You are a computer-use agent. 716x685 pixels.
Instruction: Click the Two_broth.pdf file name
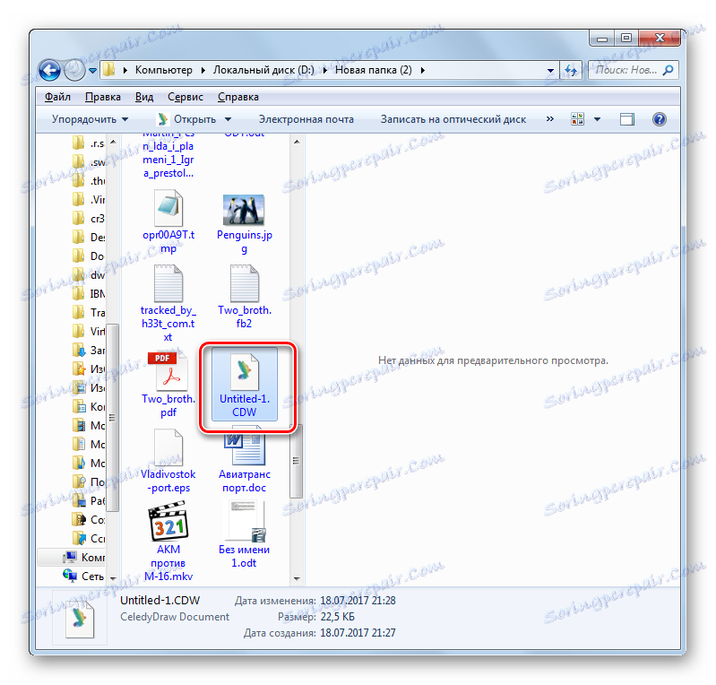pos(168,405)
